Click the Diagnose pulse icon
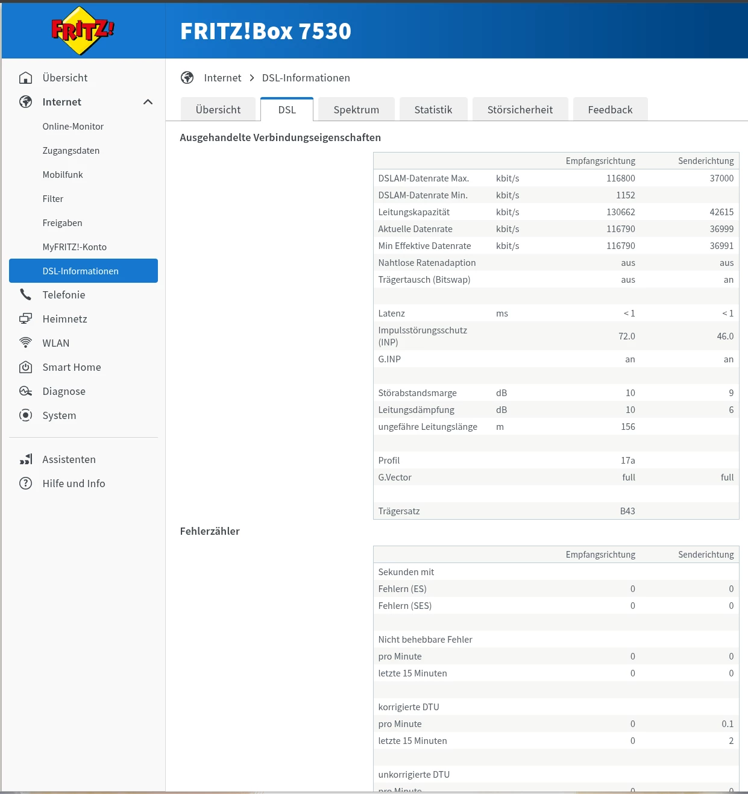 (25, 391)
